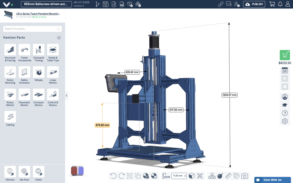Select the ruler measurement tool
This screenshot has width=293, height=183.
(228, 176)
